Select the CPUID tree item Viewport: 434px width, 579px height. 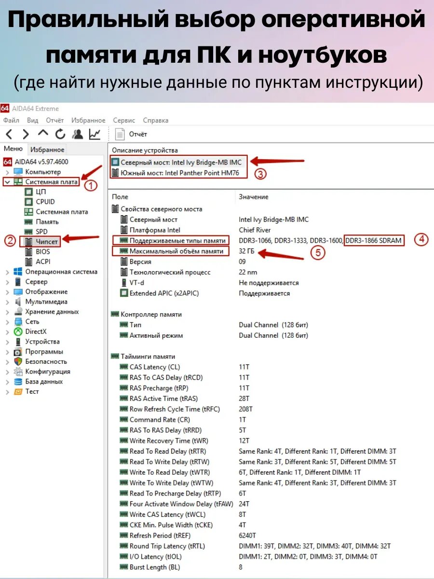[39, 202]
